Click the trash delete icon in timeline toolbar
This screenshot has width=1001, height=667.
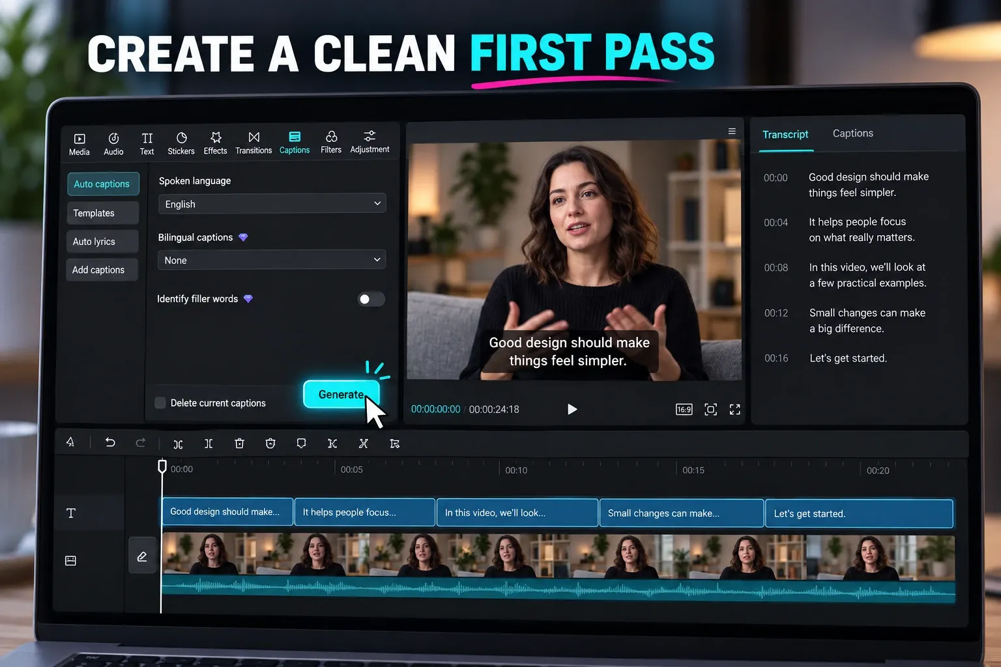pos(239,444)
